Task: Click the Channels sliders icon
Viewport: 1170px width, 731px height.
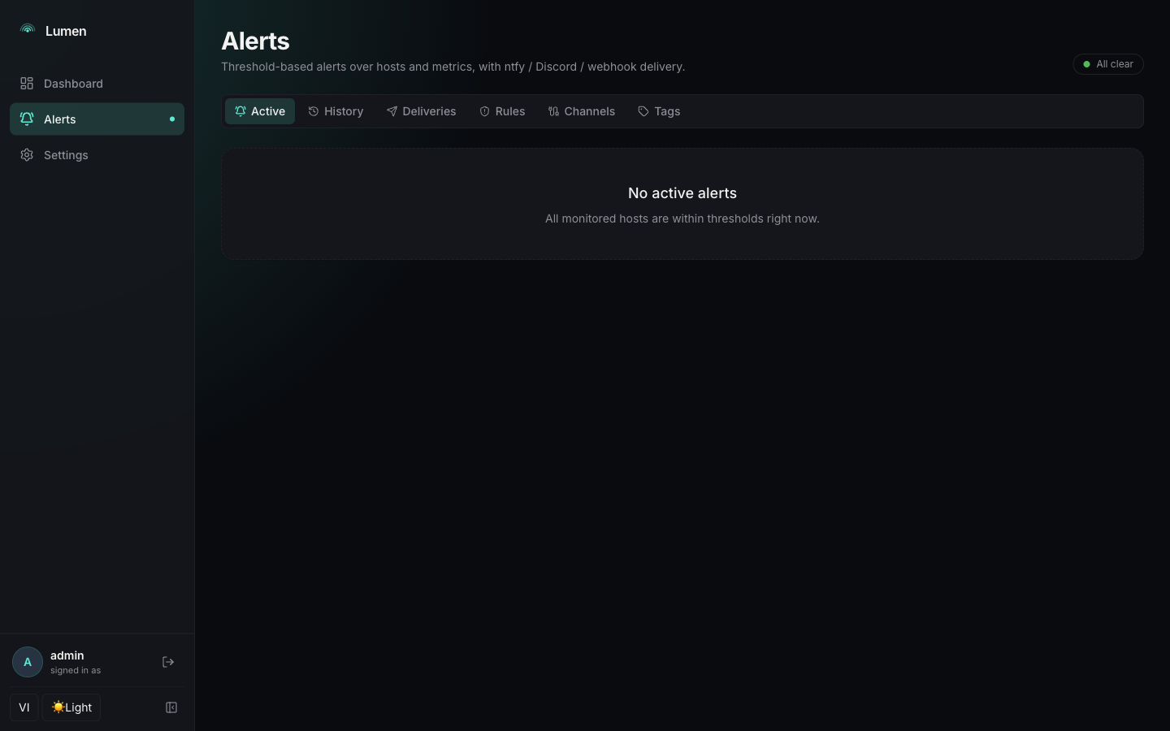Action: point(553,111)
